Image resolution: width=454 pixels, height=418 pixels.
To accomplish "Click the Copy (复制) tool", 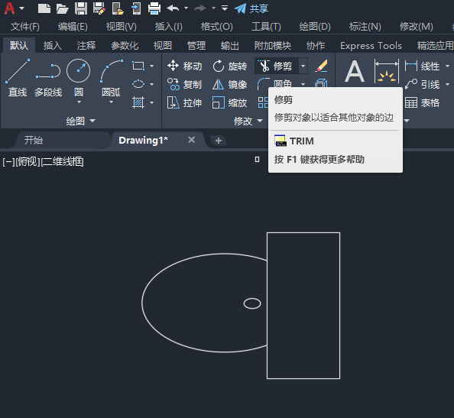I will [184, 84].
